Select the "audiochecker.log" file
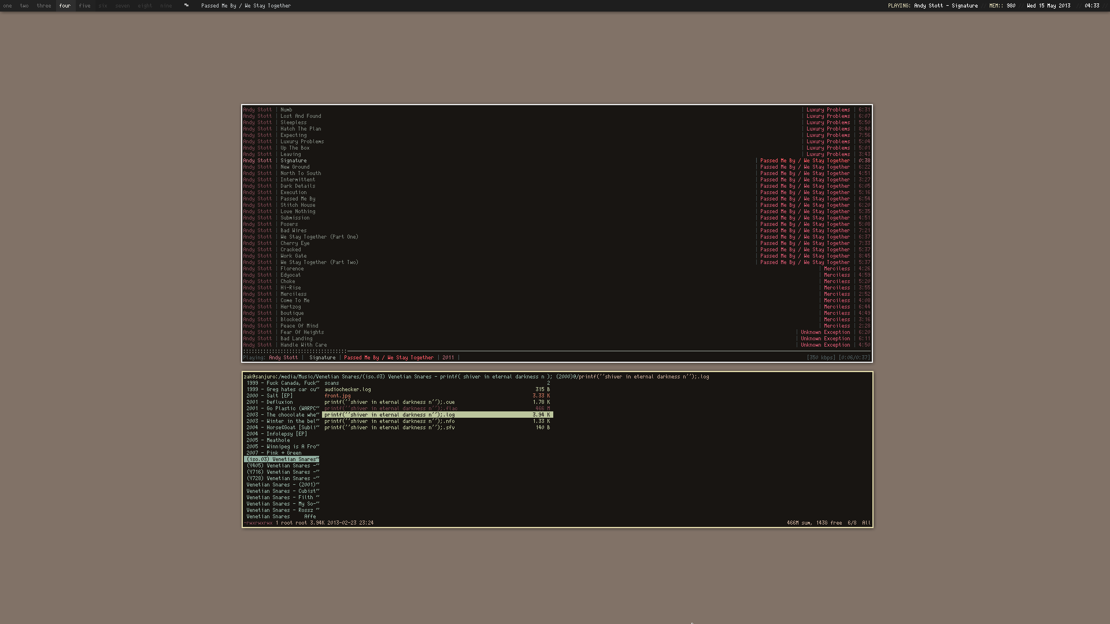This screenshot has width=1110, height=624. coord(347,389)
